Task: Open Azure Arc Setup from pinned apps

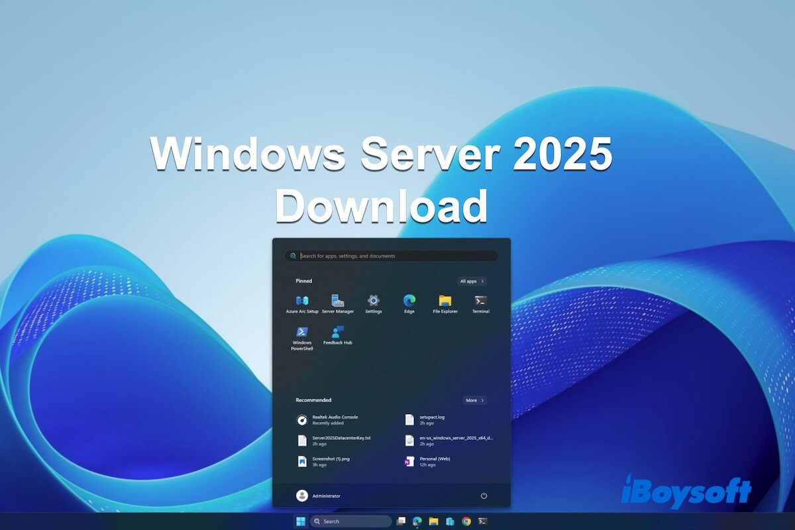Action: click(x=302, y=304)
